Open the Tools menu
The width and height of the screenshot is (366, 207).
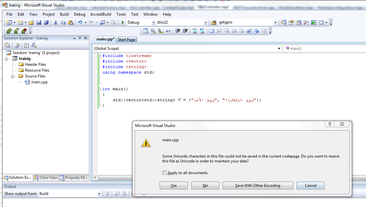(121, 14)
